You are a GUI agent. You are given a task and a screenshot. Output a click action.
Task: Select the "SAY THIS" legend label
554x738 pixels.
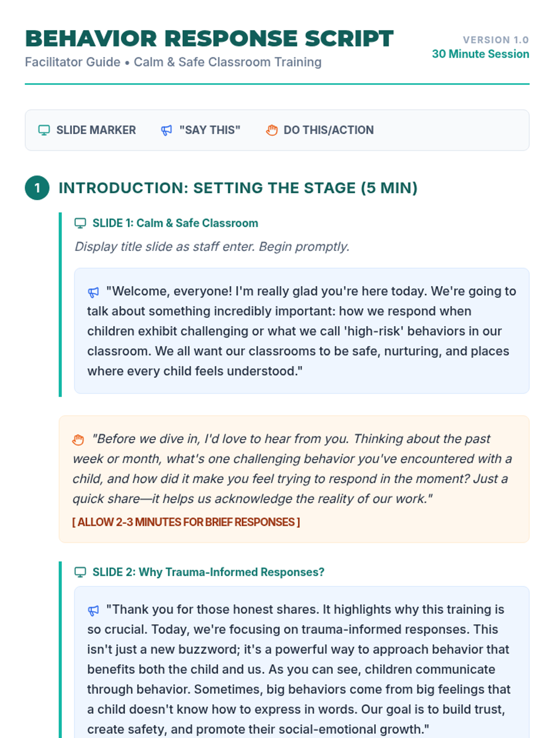[210, 130]
